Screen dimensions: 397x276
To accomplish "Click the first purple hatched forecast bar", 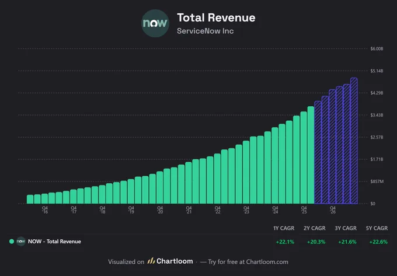I will 318,152.
